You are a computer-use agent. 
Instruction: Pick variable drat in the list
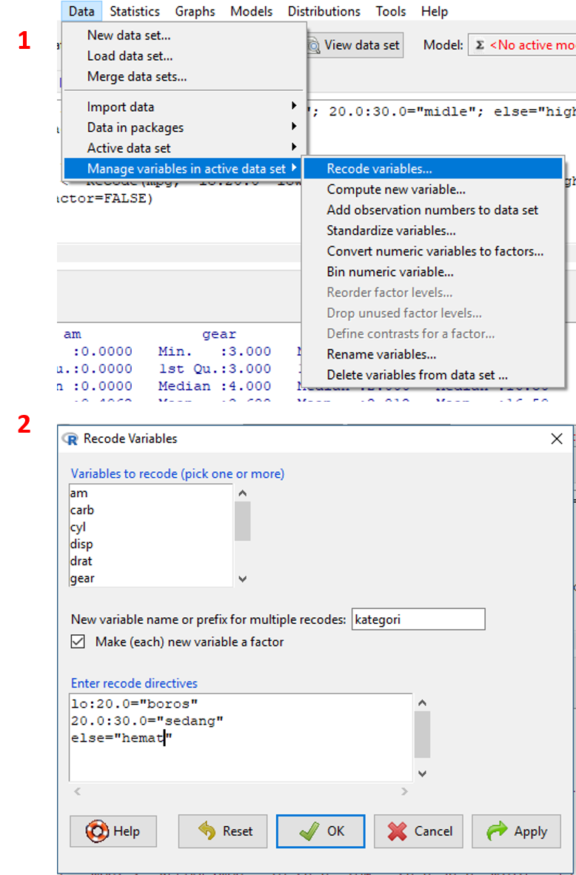pyautogui.click(x=150, y=561)
